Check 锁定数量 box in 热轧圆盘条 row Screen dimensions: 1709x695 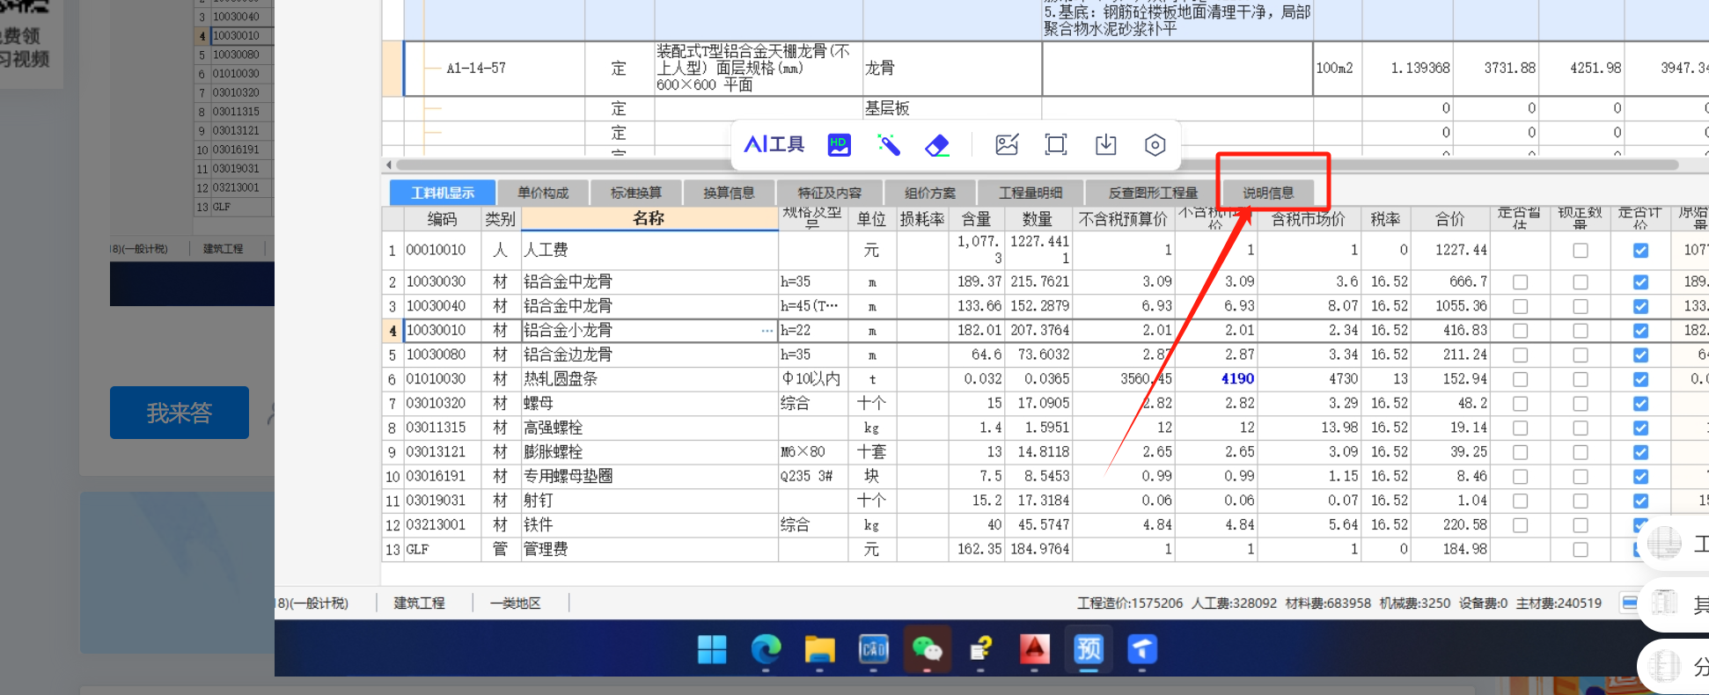pyautogui.click(x=1581, y=379)
